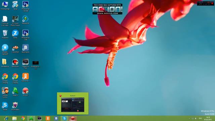Open the Action Center flag tray icon

[x=192, y=118]
